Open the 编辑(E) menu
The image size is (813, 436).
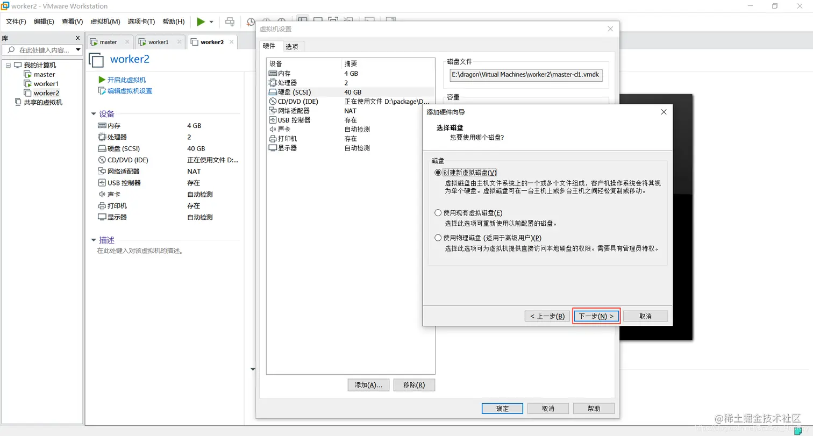44,22
